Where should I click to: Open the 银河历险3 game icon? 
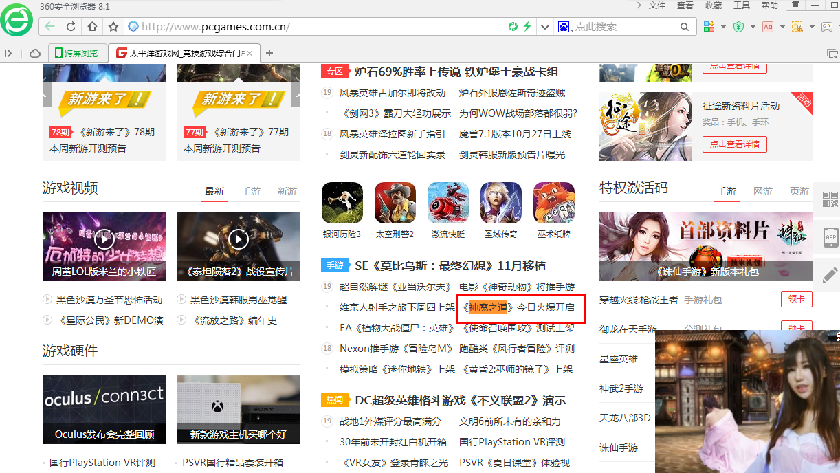342,203
